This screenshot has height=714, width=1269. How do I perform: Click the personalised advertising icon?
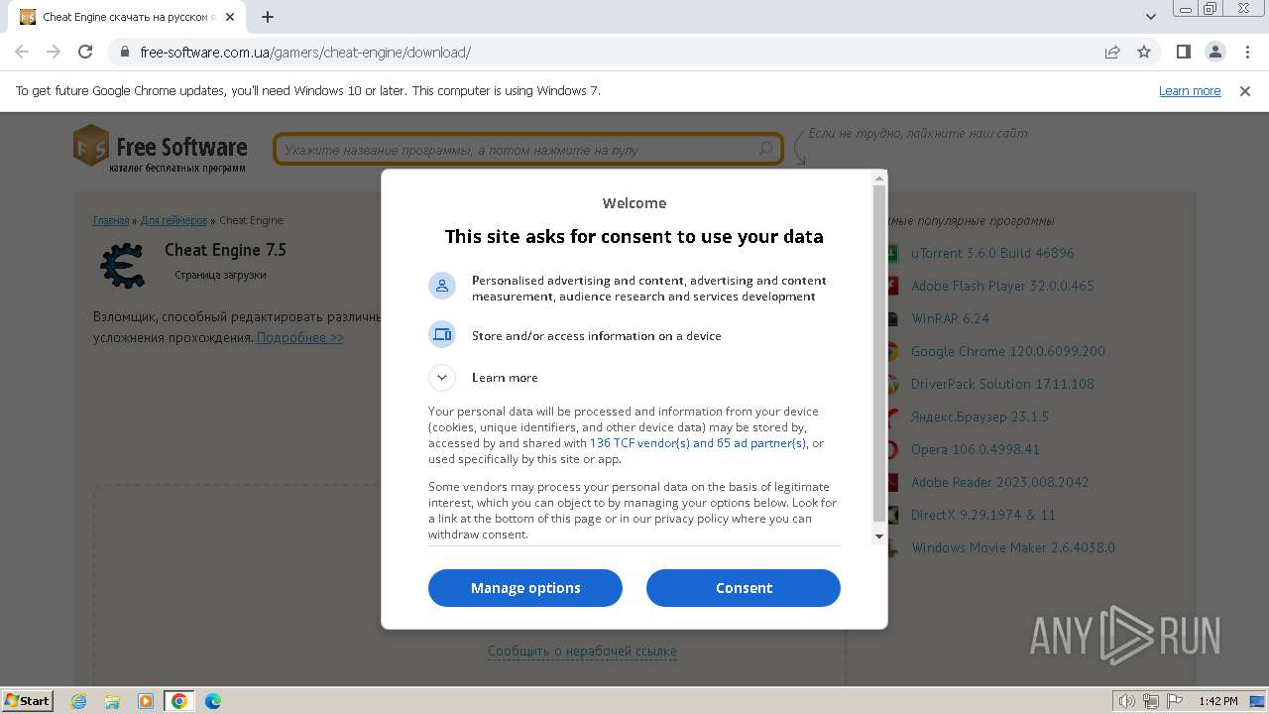click(442, 286)
